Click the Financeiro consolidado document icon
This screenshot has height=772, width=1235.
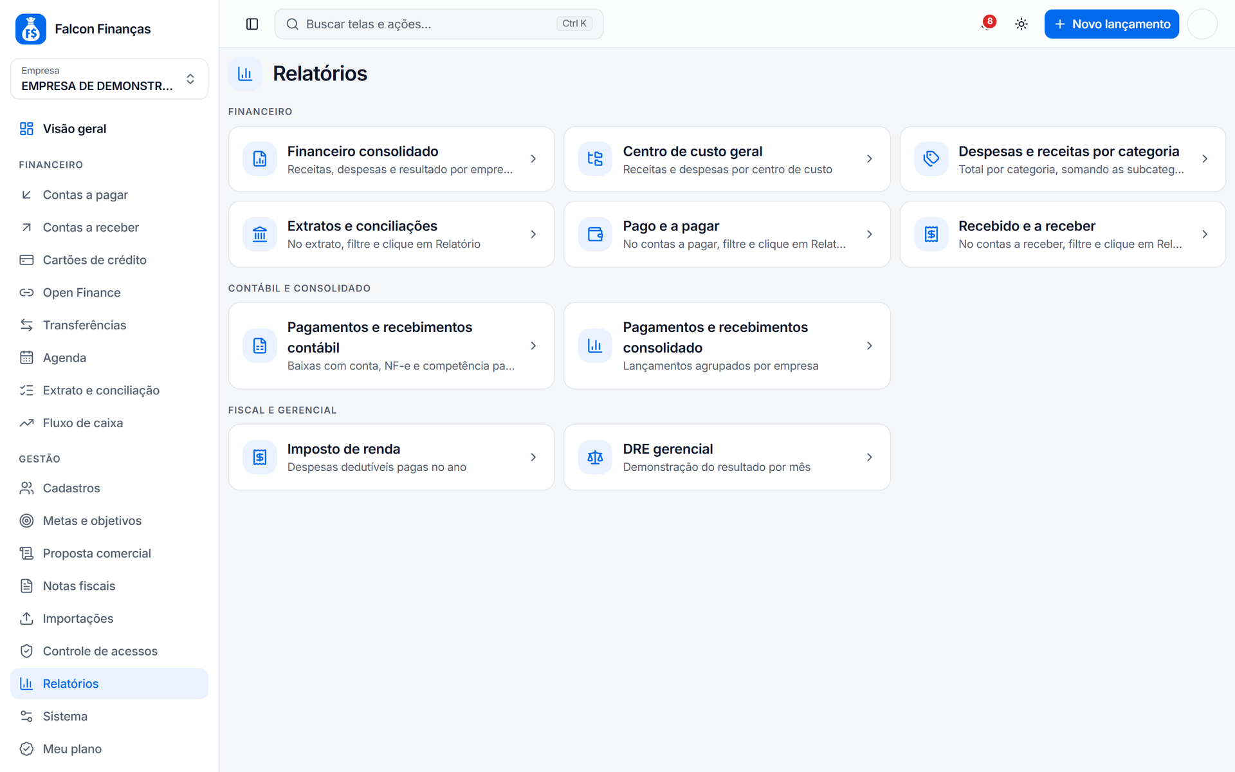point(260,159)
